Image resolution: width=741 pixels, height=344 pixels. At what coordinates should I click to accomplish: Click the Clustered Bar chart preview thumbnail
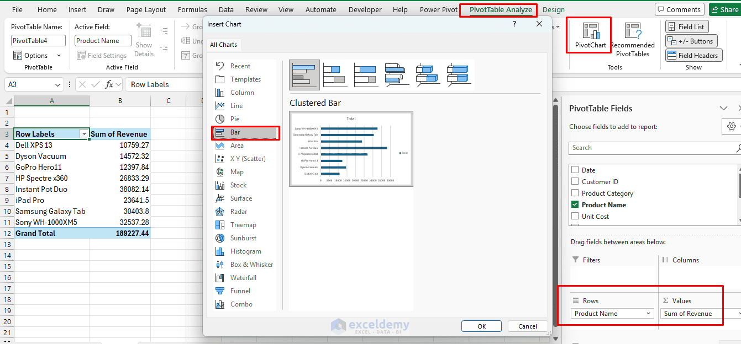351,149
